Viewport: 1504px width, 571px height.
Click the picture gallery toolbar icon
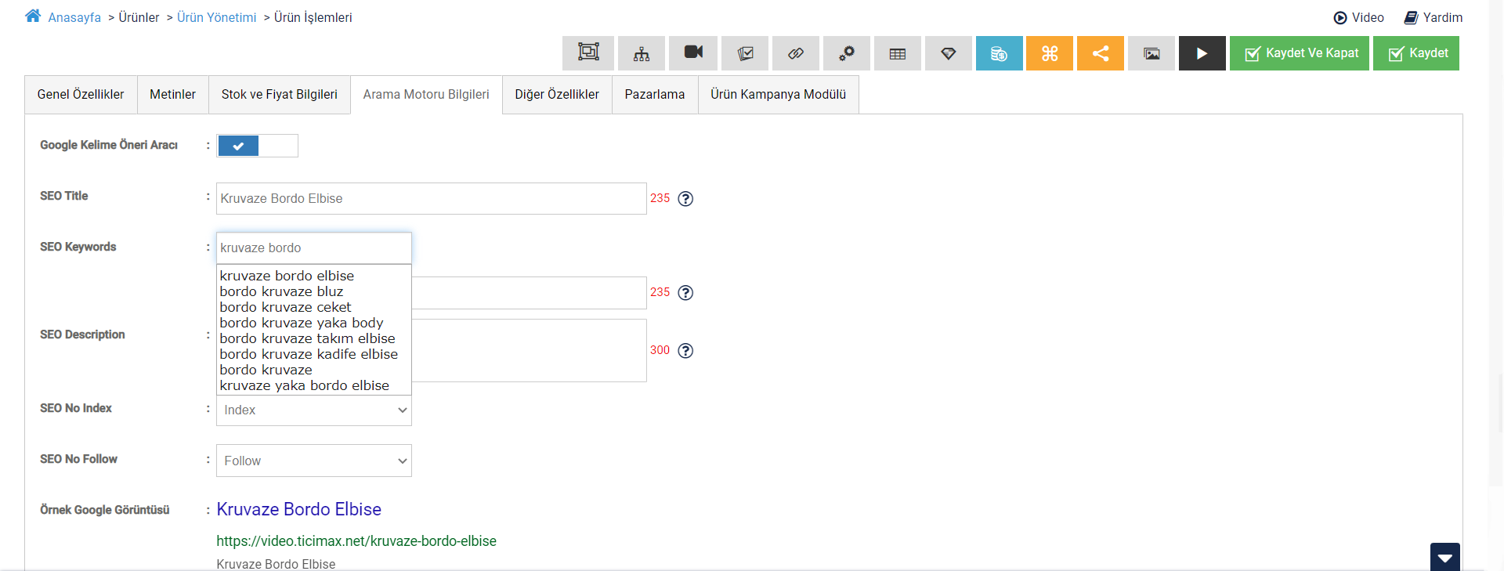tap(1151, 53)
